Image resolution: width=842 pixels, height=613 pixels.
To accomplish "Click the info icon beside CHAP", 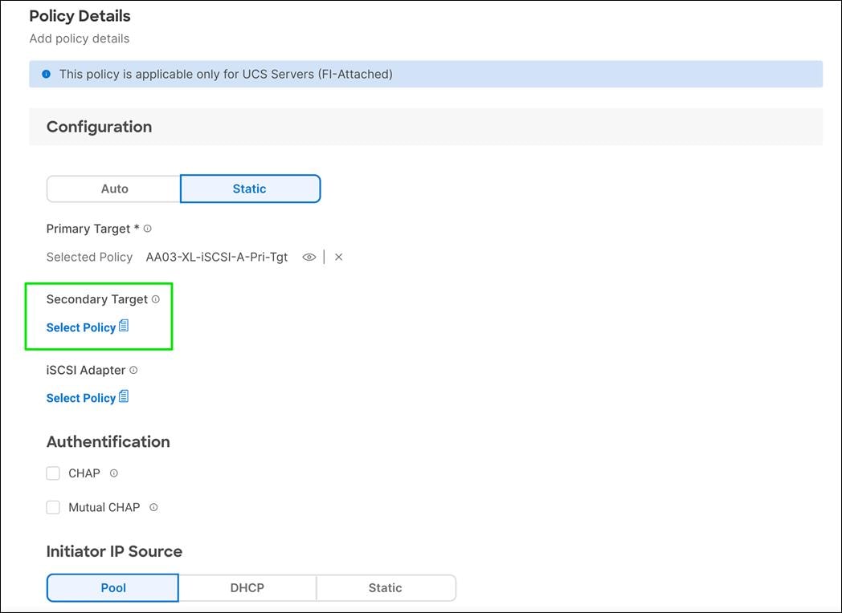I will (112, 473).
